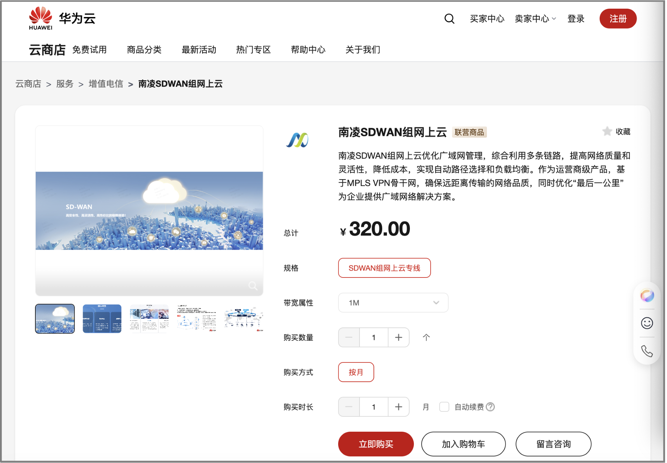Image resolution: width=667 pixels, height=463 pixels.
Task: Click the 留言咨询 button
Action: point(553,444)
